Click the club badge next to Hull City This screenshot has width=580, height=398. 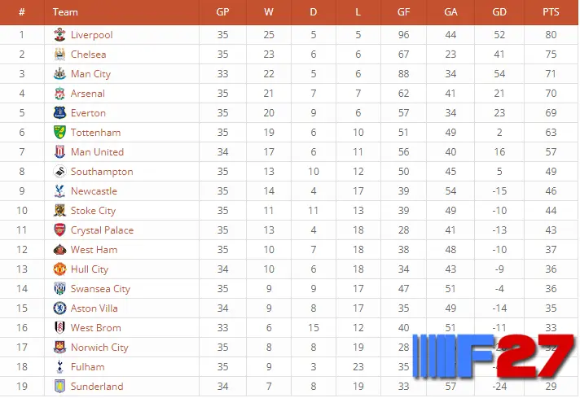click(59, 269)
